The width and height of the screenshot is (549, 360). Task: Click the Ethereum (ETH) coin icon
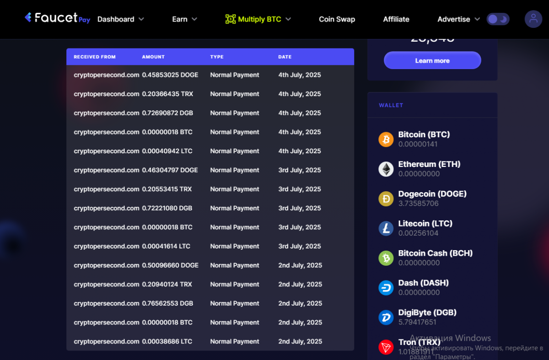click(x=386, y=169)
